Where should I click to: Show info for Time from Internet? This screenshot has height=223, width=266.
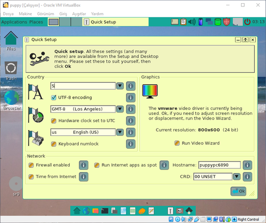[x=84, y=177]
